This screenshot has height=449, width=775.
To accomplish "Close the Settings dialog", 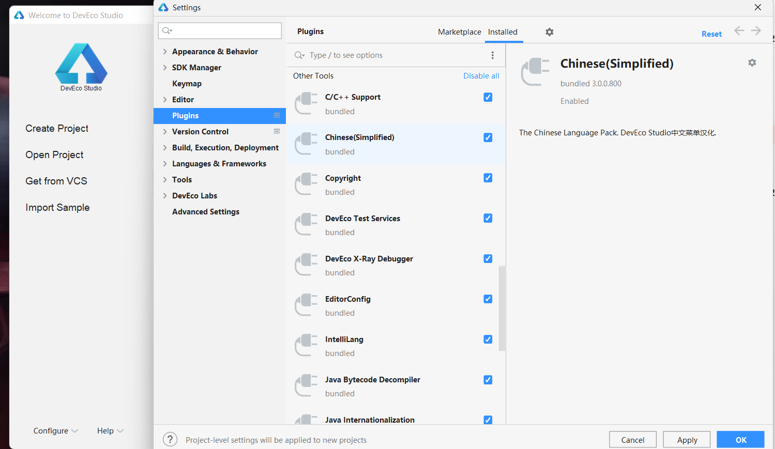I will 758,7.
